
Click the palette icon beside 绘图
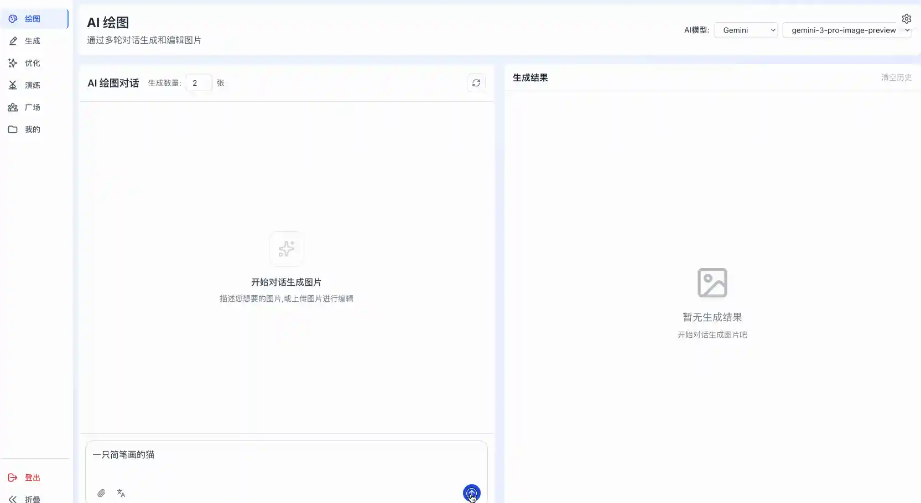(x=13, y=19)
